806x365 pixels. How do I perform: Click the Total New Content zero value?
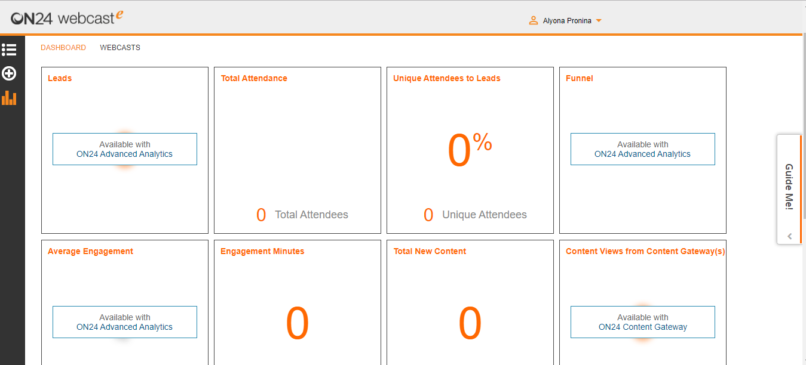point(470,323)
